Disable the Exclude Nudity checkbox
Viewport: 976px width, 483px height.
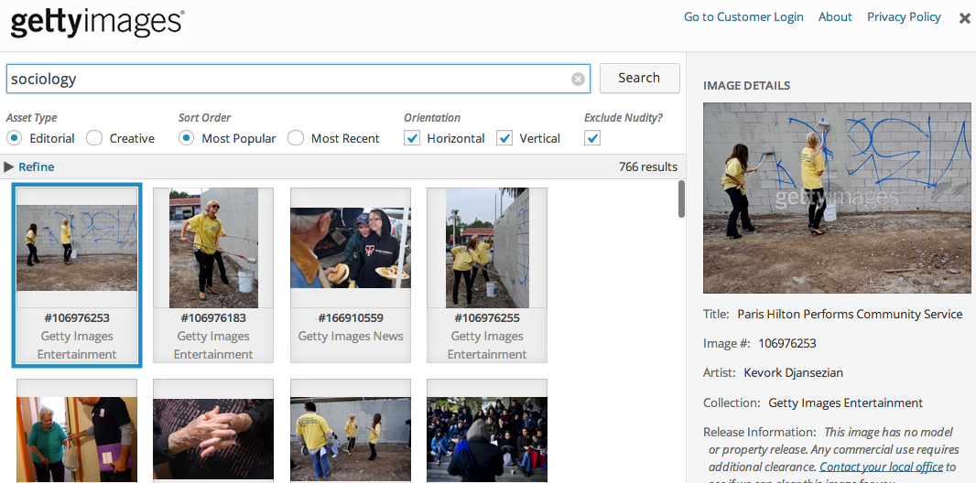coord(592,138)
